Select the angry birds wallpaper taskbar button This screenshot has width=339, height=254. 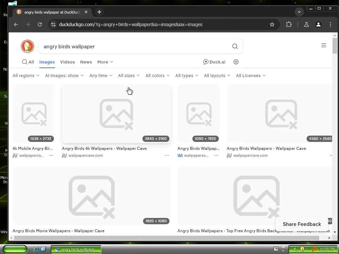(x=76, y=249)
